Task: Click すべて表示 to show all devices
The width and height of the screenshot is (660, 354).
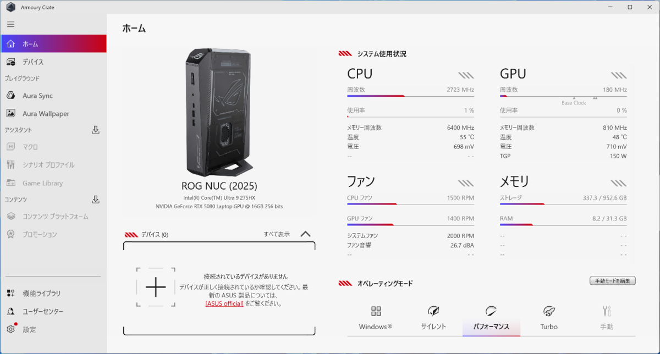Action: coord(277,234)
